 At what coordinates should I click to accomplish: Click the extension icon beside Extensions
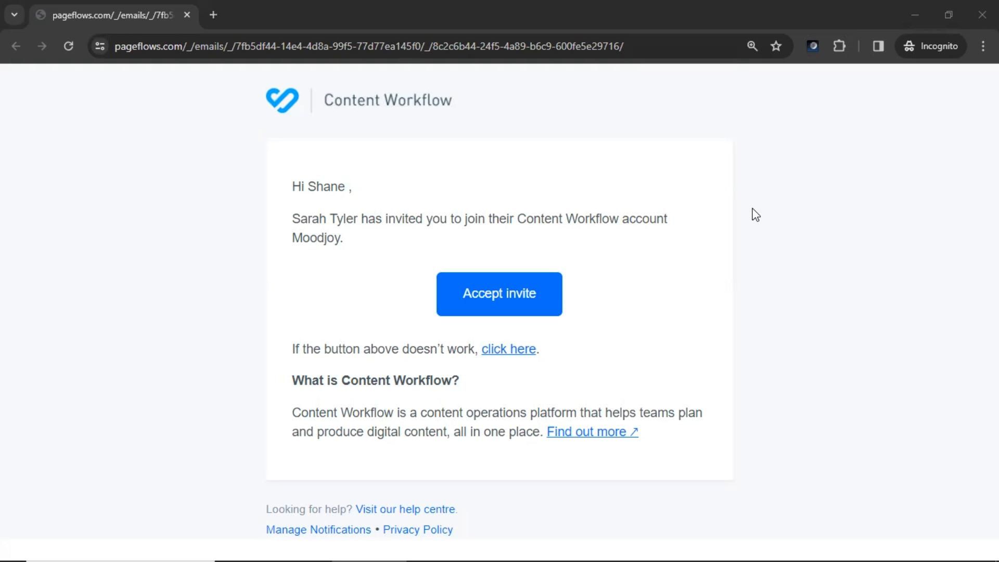click(x=812, y=46)
